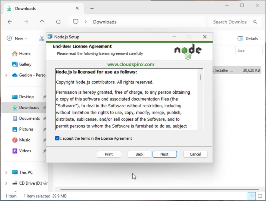Click the Next button in setup
Screen dimensions: 266x201
coord(164,154)
